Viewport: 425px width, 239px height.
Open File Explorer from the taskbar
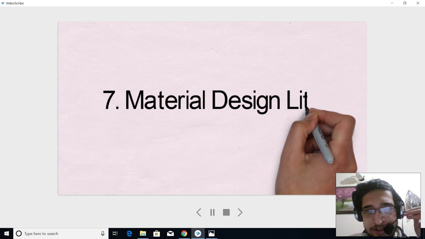tap(143, 233)
